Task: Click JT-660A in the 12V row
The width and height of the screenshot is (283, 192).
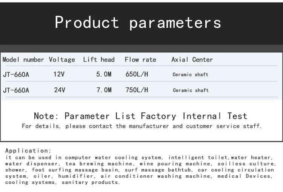Action: (x=16, y=75)
